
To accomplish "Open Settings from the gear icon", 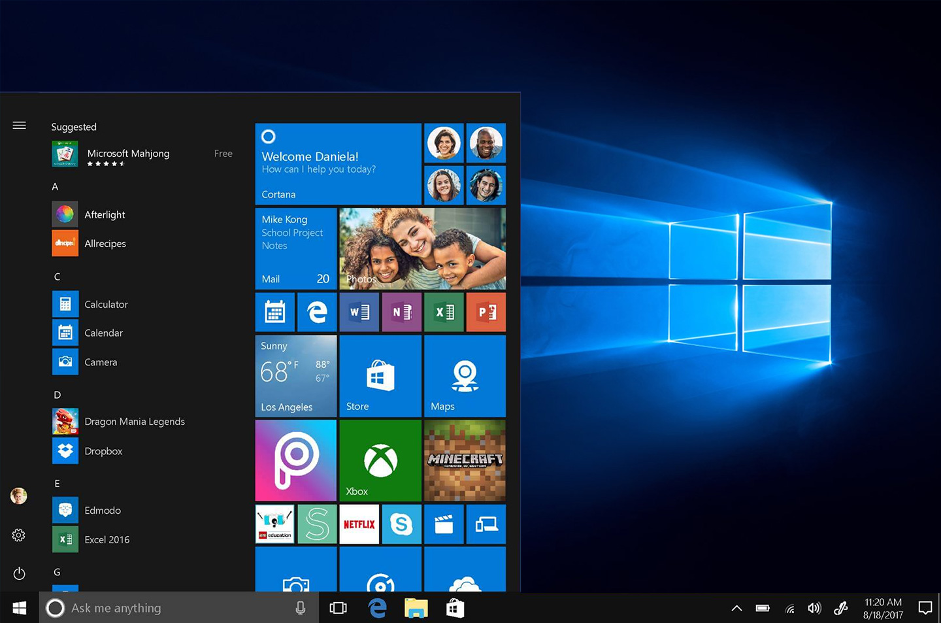I will click(19, 535).
